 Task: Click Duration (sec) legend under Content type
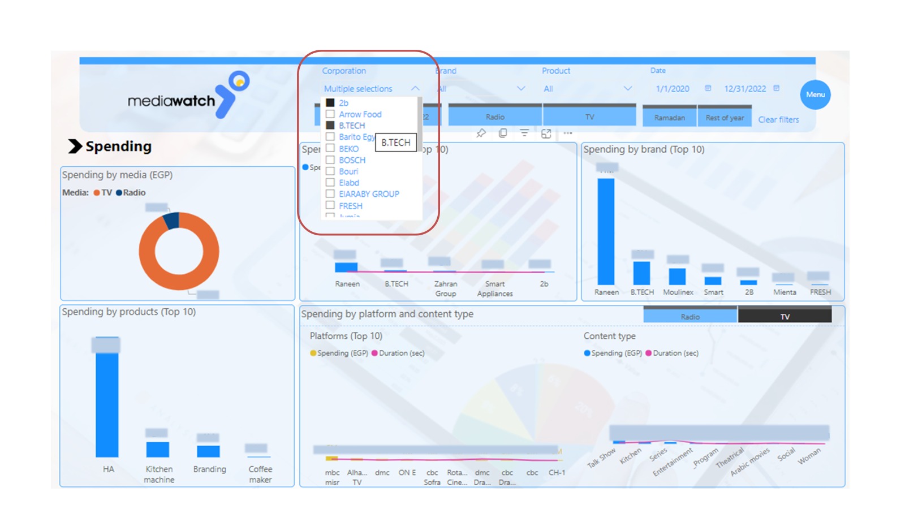[x=672, y=353]
